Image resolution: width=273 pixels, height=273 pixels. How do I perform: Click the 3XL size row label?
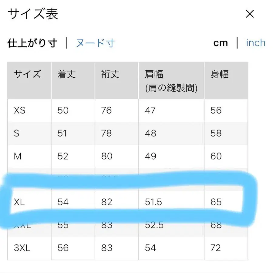pyautogui.click(x=23, y=248)
